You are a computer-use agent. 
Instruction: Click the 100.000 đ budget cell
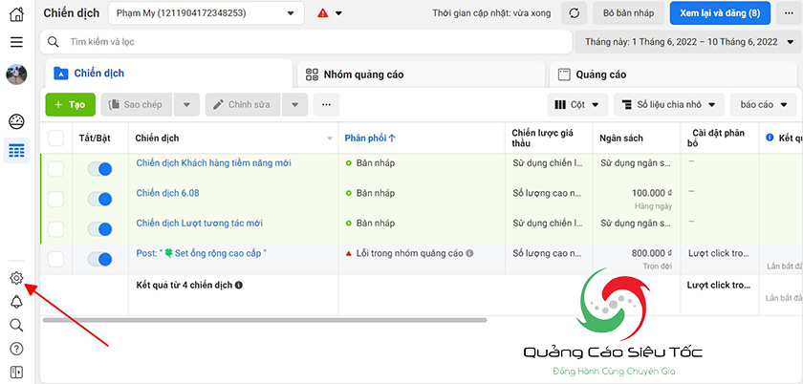[x=651, y=193]
